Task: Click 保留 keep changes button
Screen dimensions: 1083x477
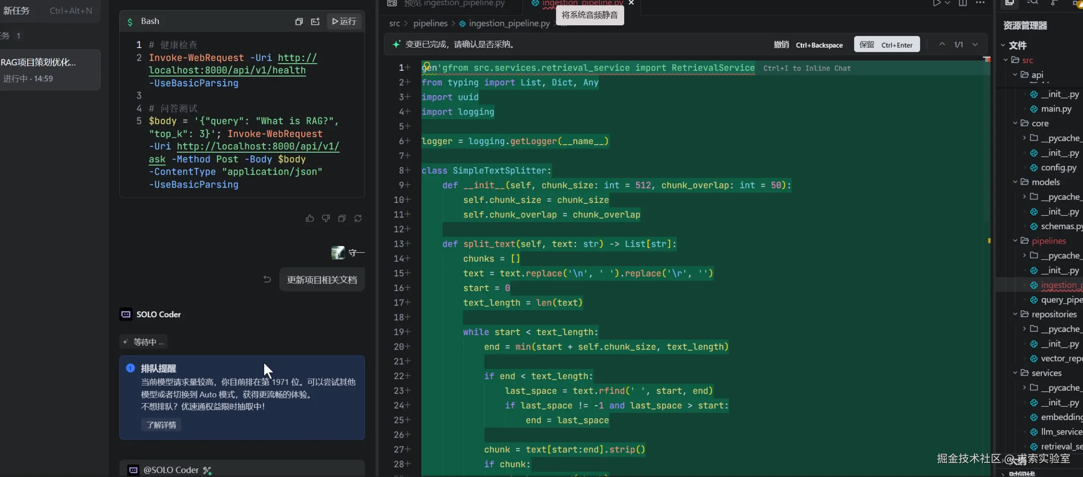Action: click(886, 45)
